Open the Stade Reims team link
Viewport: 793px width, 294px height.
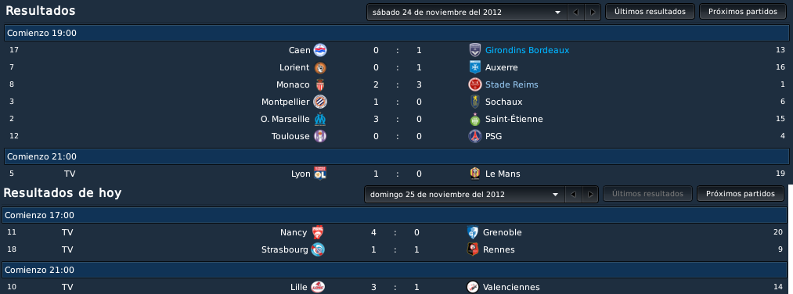[512, 84]
